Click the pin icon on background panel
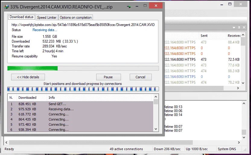This screenshot has height=155, width=251. pyautogui.click(x=239, y=27)
